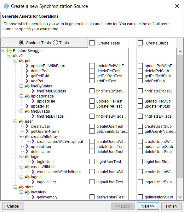Click the addPet operation arrow icon
Image resolution: width=184 pixels, height=212 pixels.
coord(27,81)
